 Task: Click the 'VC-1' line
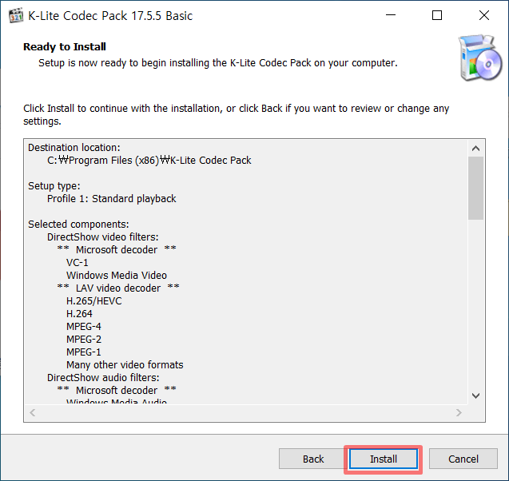(78, 263)
